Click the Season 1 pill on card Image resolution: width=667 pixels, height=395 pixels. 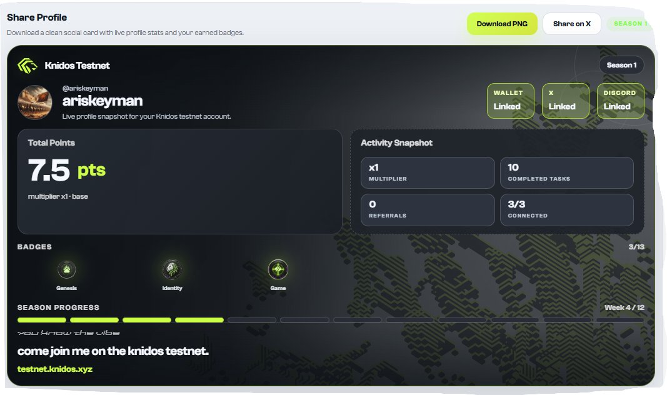pyautogui.click(x=621, y=65)
